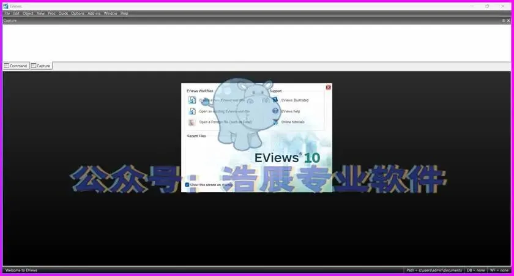Click the open existing workfile icon

(192, 111)
